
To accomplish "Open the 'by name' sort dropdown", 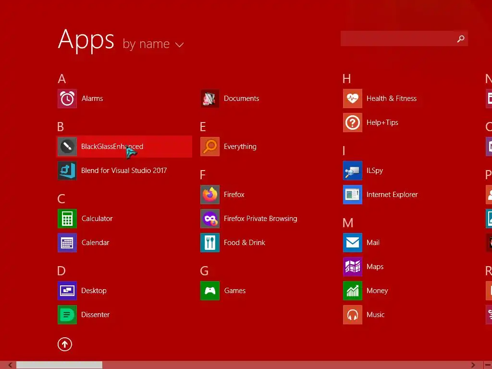I will [153, 44].
